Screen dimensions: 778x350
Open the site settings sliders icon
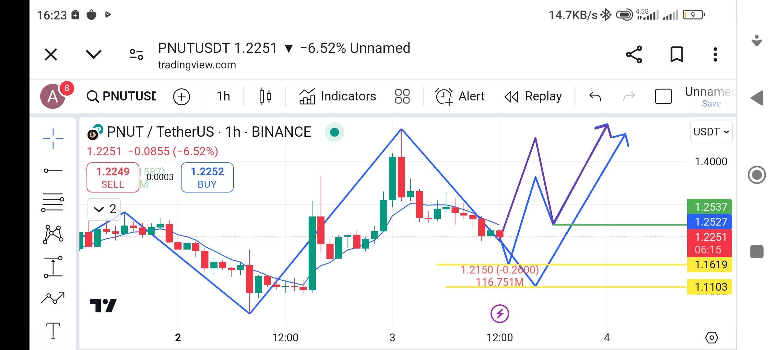[x=136, y=54]
